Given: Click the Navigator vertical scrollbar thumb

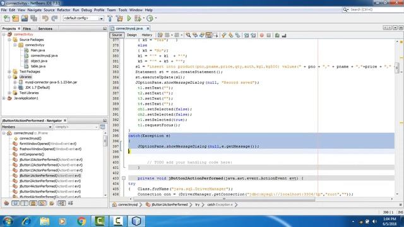Looking at the screenshot, I should pos(105,141).
